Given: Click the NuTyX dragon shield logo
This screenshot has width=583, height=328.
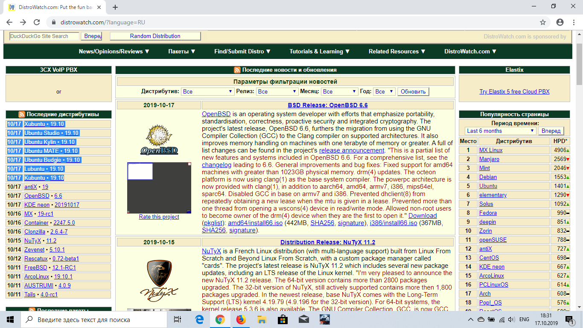Looking at the screenshot, I should coord(159,278).
